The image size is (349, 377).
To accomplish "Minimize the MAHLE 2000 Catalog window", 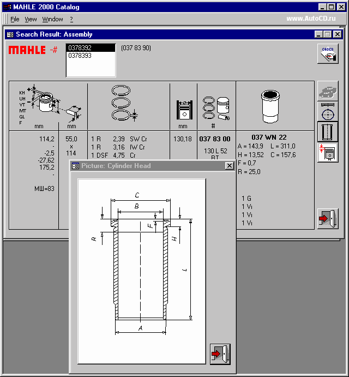I will click(x=322, y=7).
